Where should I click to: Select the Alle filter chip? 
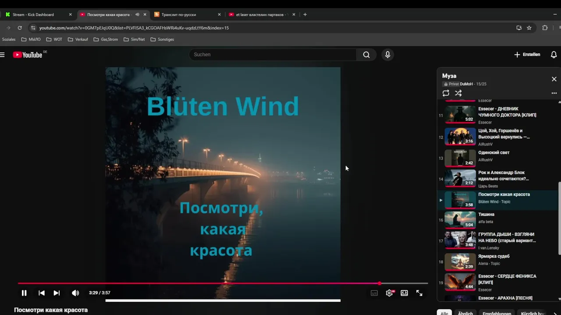[x=444, y=313]
